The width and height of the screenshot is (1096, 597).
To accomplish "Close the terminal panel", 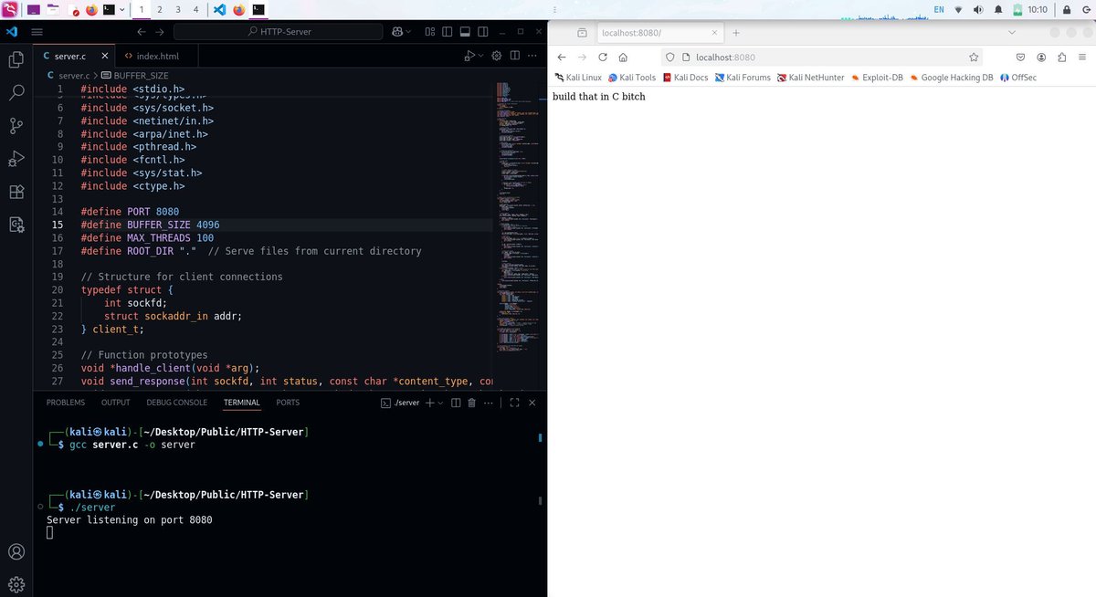I will [532, 403].
